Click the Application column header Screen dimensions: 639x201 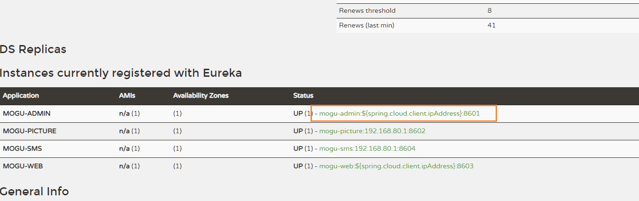(21, 96)
